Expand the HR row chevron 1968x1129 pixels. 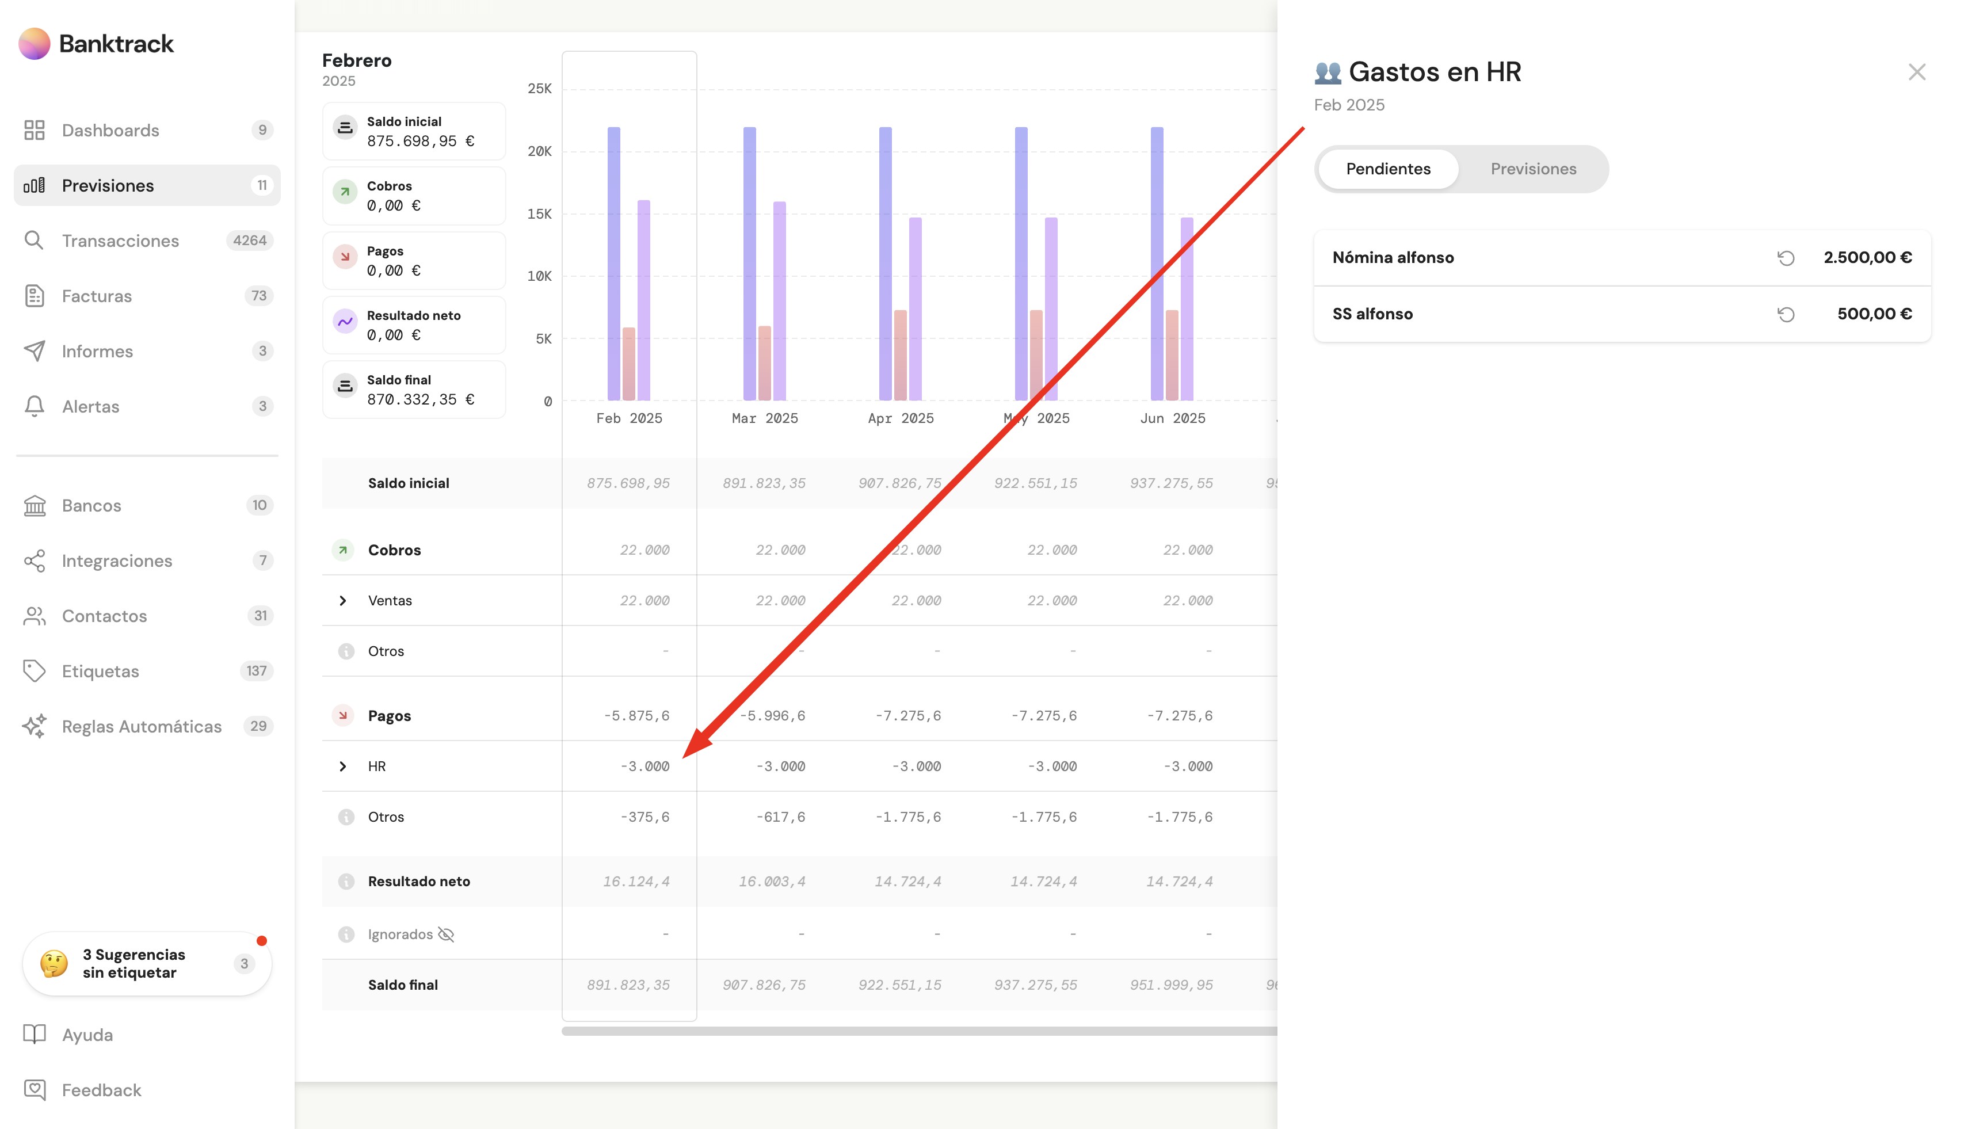pos(343,767)
